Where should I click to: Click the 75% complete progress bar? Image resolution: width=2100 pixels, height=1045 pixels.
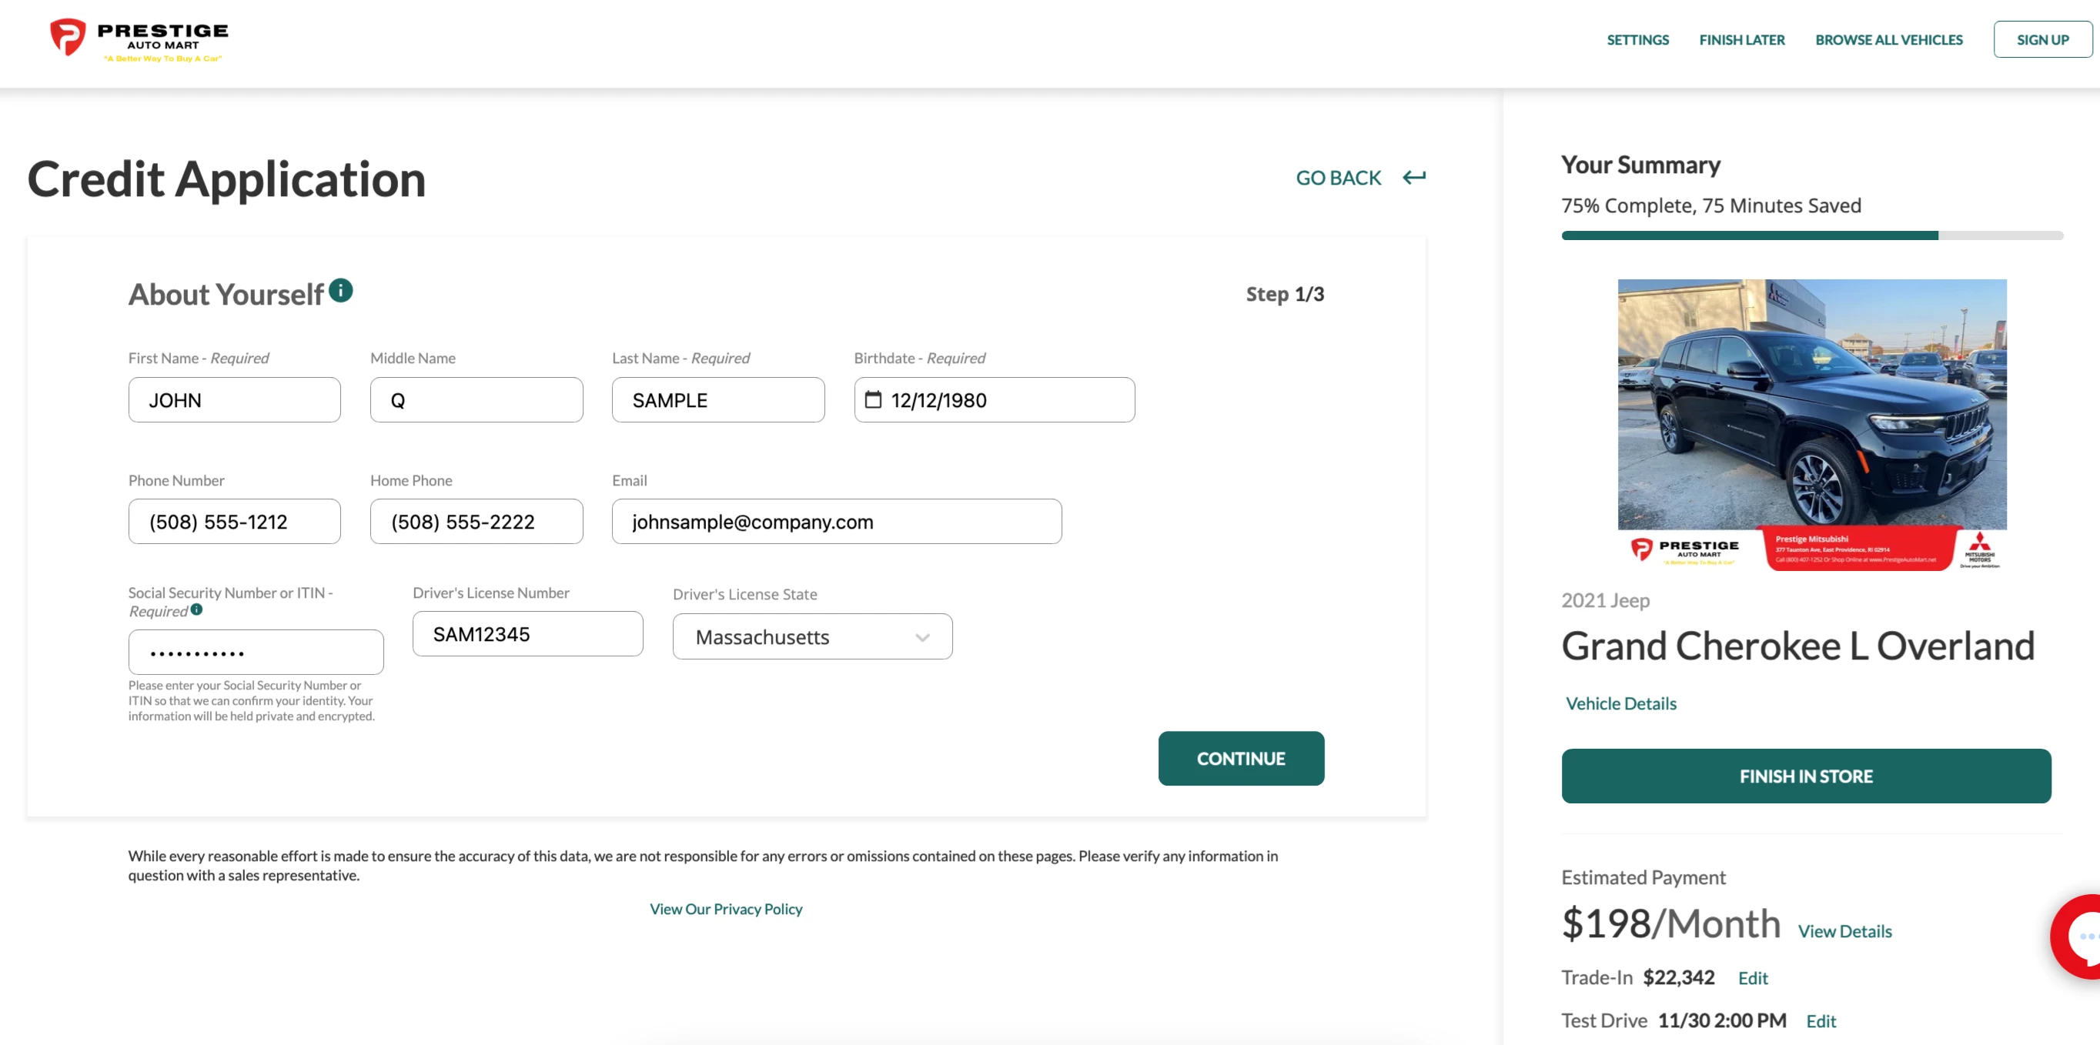(x=1811, y=235)
